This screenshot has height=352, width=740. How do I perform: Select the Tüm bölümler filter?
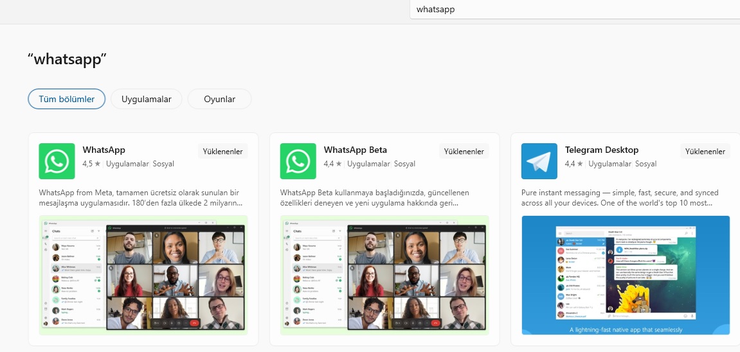tap(67, 99)
